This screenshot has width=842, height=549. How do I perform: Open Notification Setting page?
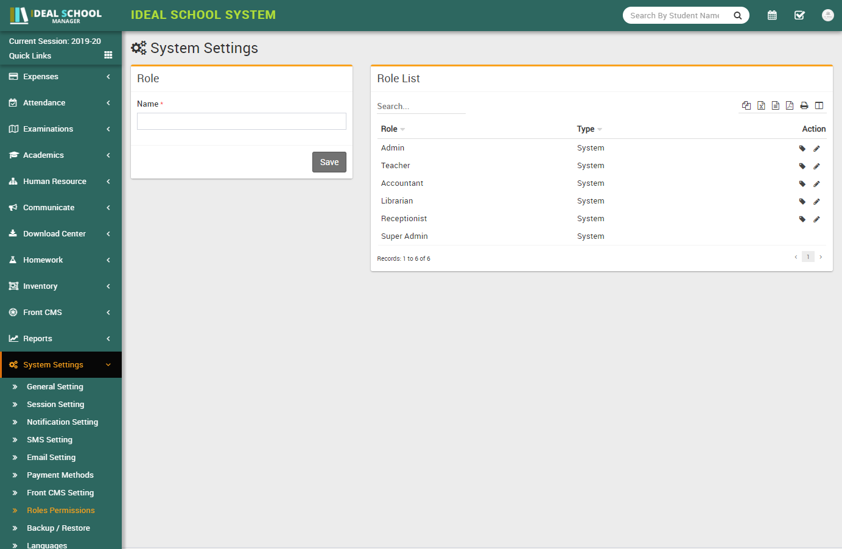tap(62, 422)
